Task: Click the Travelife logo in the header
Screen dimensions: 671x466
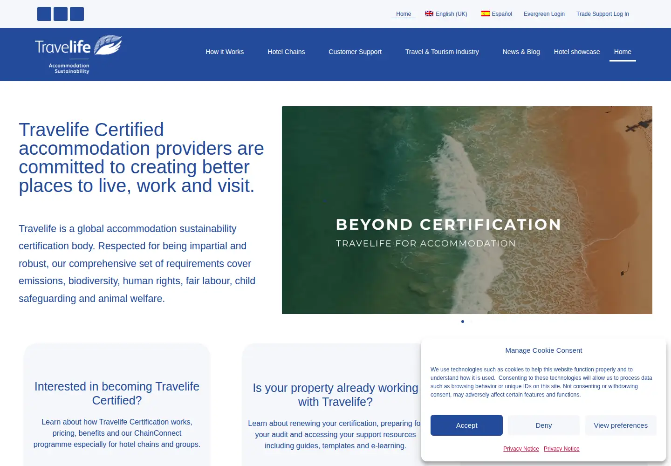Action: [x=78, y=55]
